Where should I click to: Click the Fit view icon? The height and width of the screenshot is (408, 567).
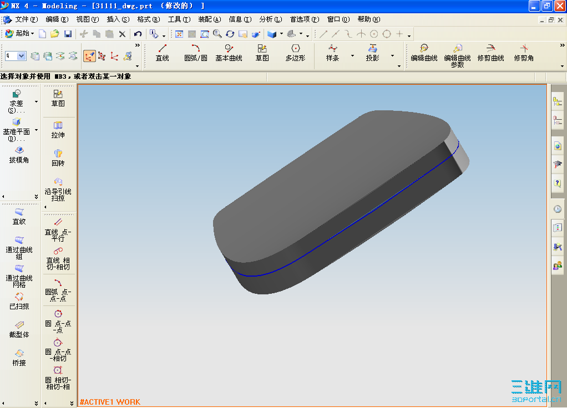coord(179,34)
